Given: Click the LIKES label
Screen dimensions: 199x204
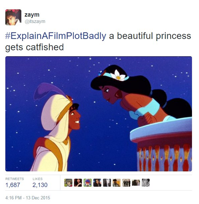Looking at the screenshot, I should tap(38, 179).
